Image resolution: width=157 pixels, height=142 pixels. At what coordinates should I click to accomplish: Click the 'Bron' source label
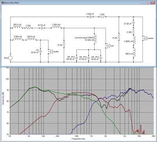pyautogui.click(x=6, y=58)
